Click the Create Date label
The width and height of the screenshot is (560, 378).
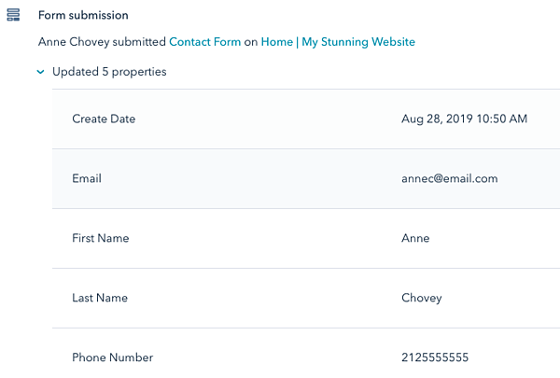click(104, 119)
